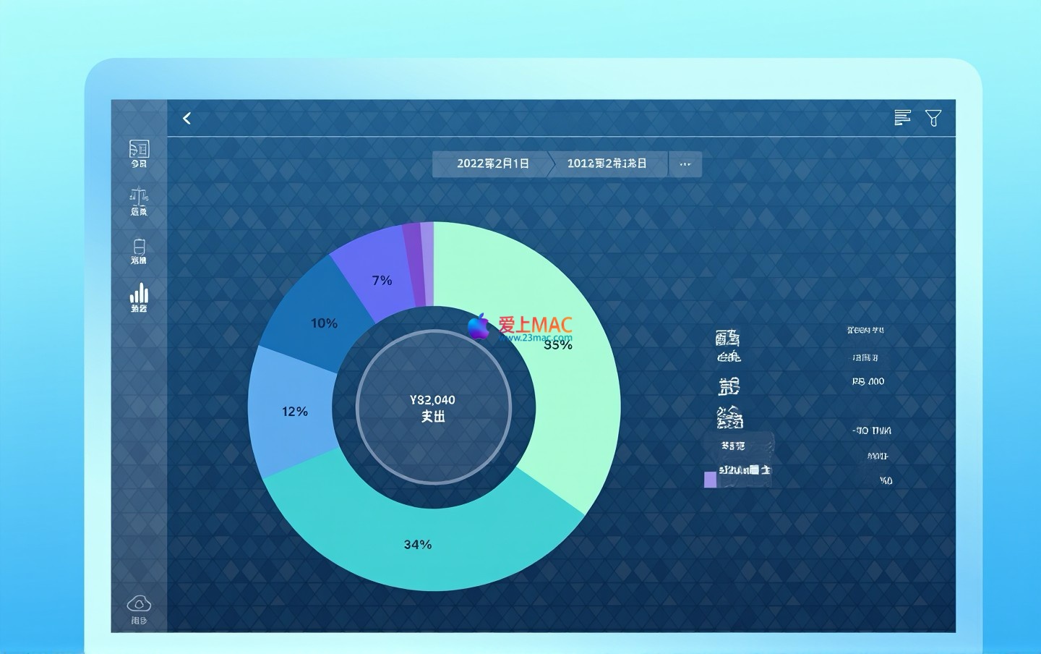Viewport: 1041px width, 654px height.
Task: Open the three-dot more options button
Action: pyautogui.click(x=685, y=164)
